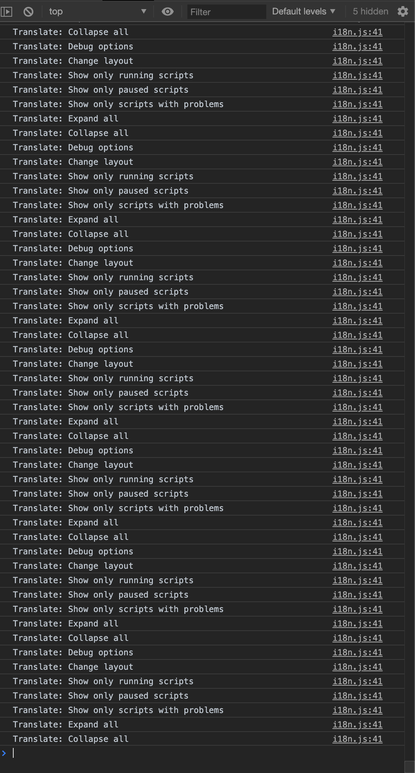Screen dimensions: 415x773
Task: Select the last Expand all log message
Action: click(66, 725)
